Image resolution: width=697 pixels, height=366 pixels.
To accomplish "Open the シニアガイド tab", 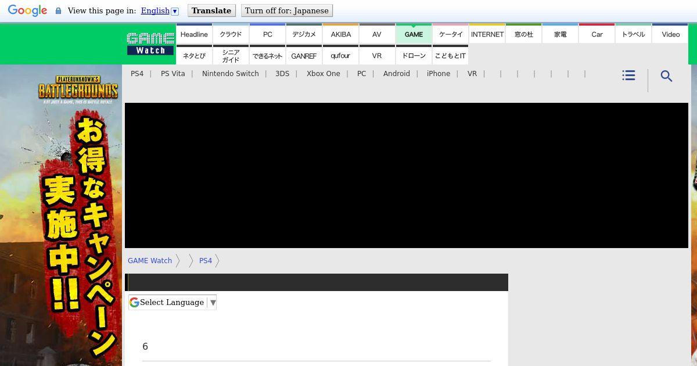I will coord(231,55).
